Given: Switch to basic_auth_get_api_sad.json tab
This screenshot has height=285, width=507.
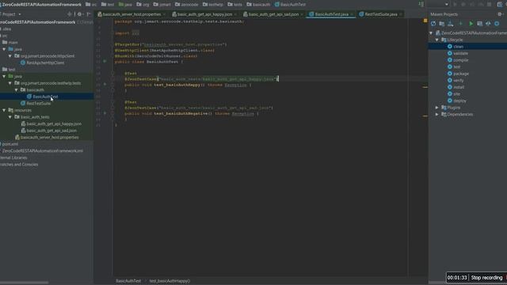Looking at the screenshot, I should coord(273,14).
